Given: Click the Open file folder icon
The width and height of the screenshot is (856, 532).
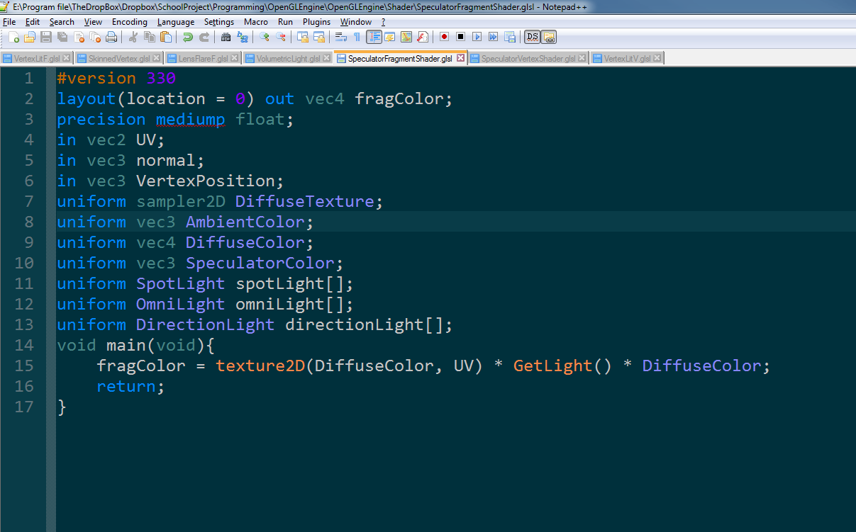Looking at the screenshot, I should (x=30, y=37).
